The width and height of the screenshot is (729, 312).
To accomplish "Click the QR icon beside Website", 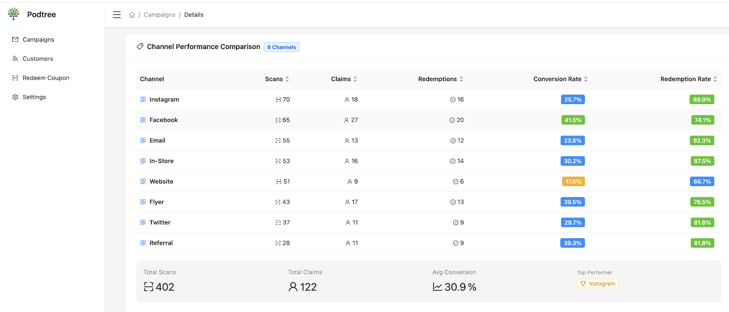I will [x=143, y=181].
